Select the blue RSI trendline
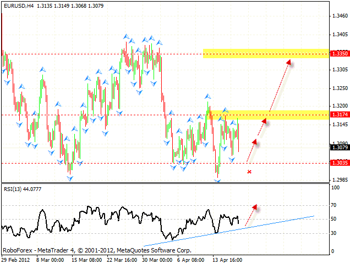Viewport: 350px width, 264px height. pos(229,231)
